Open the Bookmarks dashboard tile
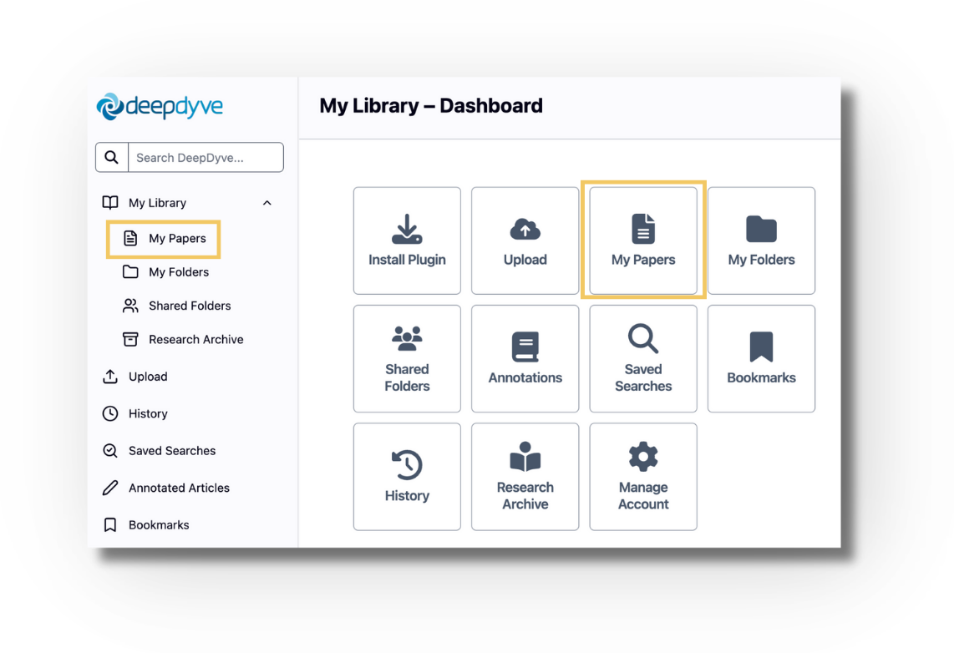The height and width of the screenshot is (653, 954). click(x=761, y=359)
